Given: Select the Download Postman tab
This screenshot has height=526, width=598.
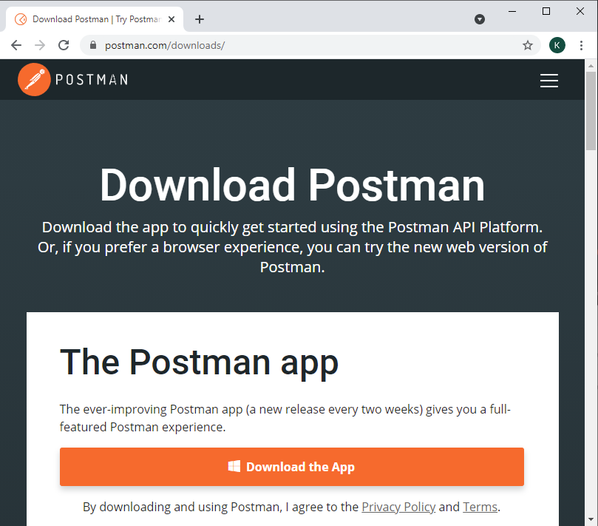Looking at the screenshot, I should 92,19.
